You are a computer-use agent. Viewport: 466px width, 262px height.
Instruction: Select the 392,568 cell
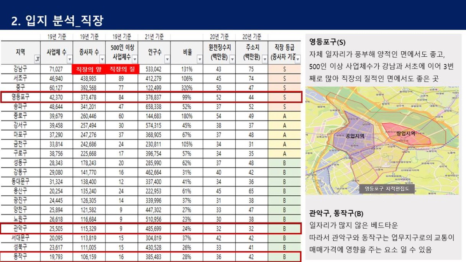pyautogui.click(x=89, y=88)
